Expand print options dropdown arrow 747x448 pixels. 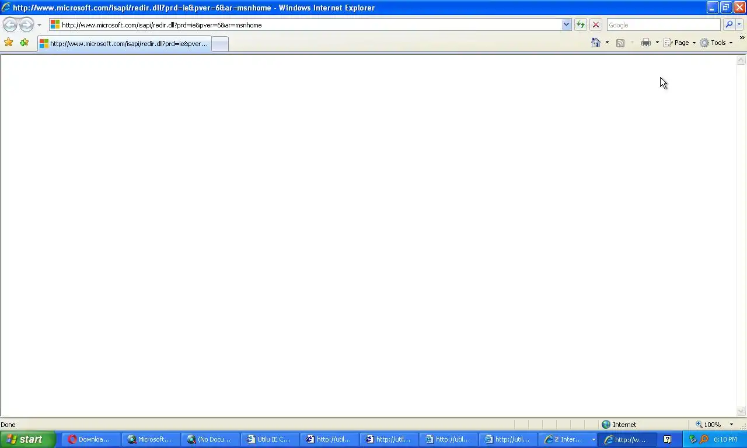pyautogui.click(x=657, y=43)
